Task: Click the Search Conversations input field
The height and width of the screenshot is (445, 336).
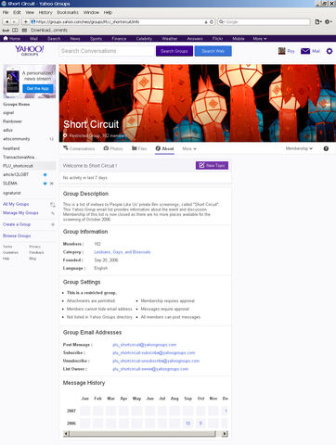Action: tap(107, 51)
